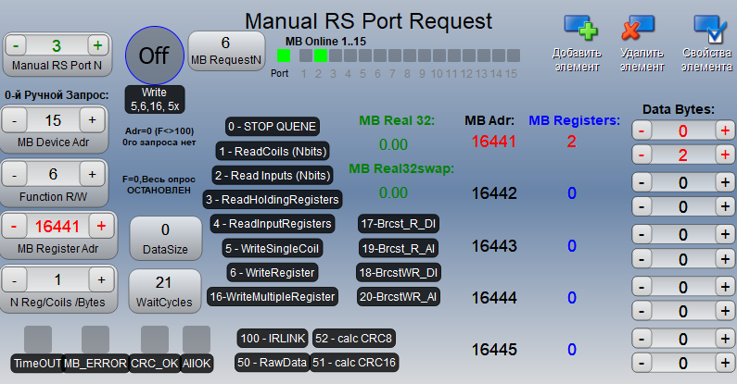Click the Удалить элемент delete icon
Viewport: 737px width, 384px height.
(x=642, y=30)
